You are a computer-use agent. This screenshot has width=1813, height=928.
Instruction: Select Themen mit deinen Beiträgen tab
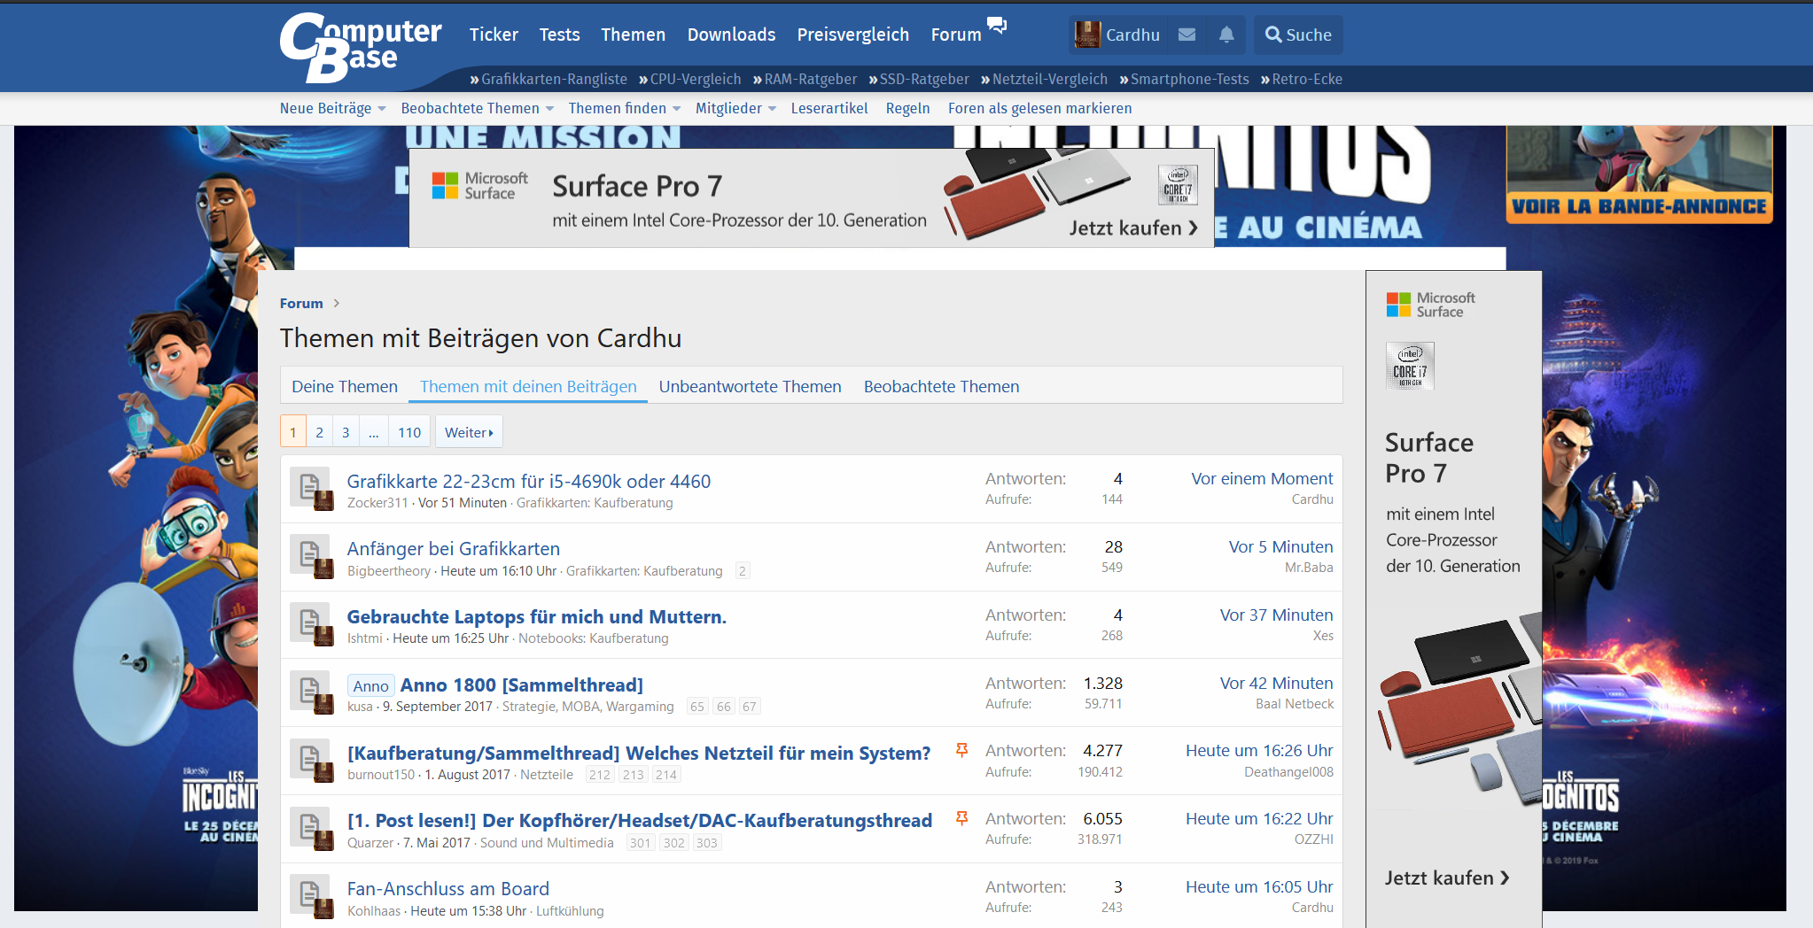point(528,386)
